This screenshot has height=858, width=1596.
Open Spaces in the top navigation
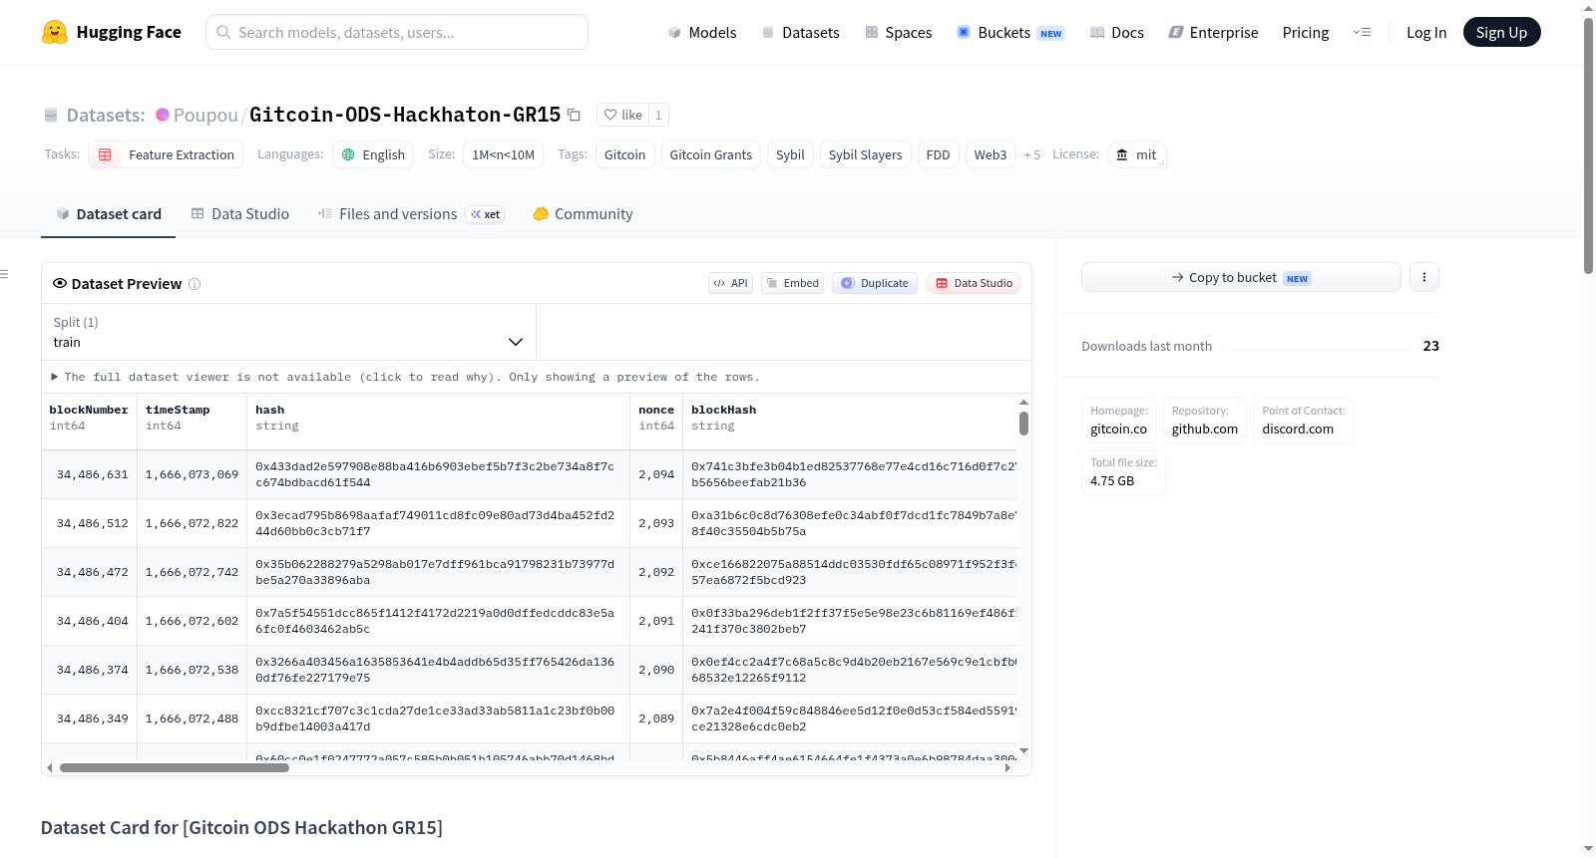[x=898, y=32]
